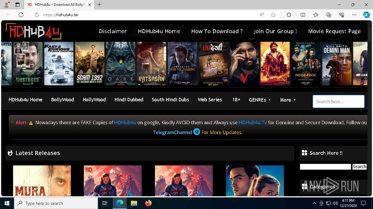Open Inside Edge poster

(306, 64)
